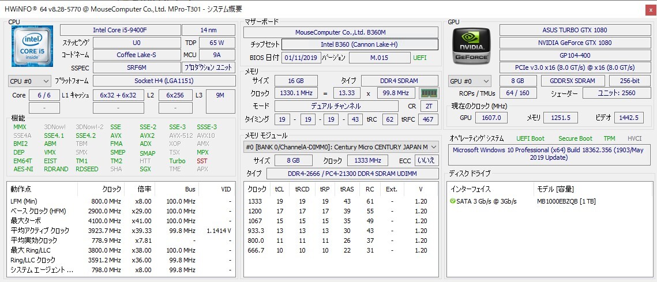
Task: Click the M.015 BIOS version field
Action: [380, 58]
